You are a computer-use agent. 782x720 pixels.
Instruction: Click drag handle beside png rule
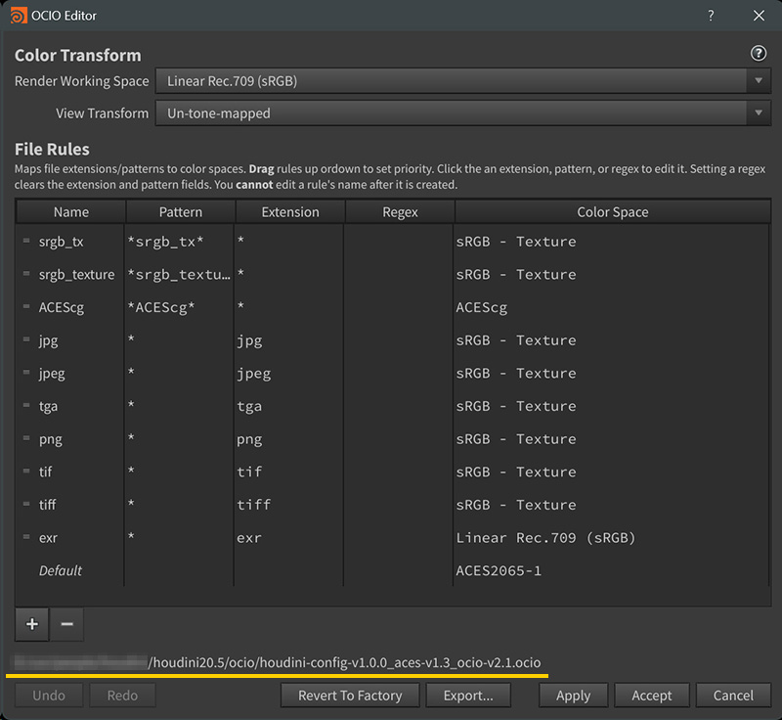pyautogui.click(x=26, y=439)
